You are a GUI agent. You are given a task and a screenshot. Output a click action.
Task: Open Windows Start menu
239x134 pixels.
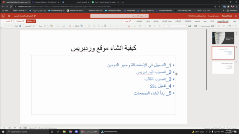click(x=3, y=131)
